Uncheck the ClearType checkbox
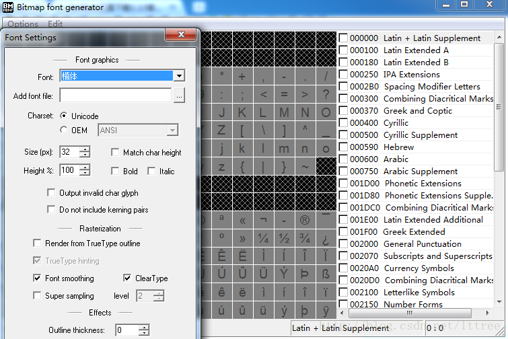The height and width of the screenshot is (339, 508). 127,278
